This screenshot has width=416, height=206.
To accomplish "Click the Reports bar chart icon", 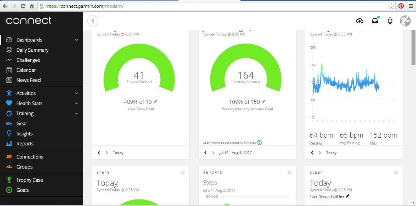I will (x=9, y=144).
